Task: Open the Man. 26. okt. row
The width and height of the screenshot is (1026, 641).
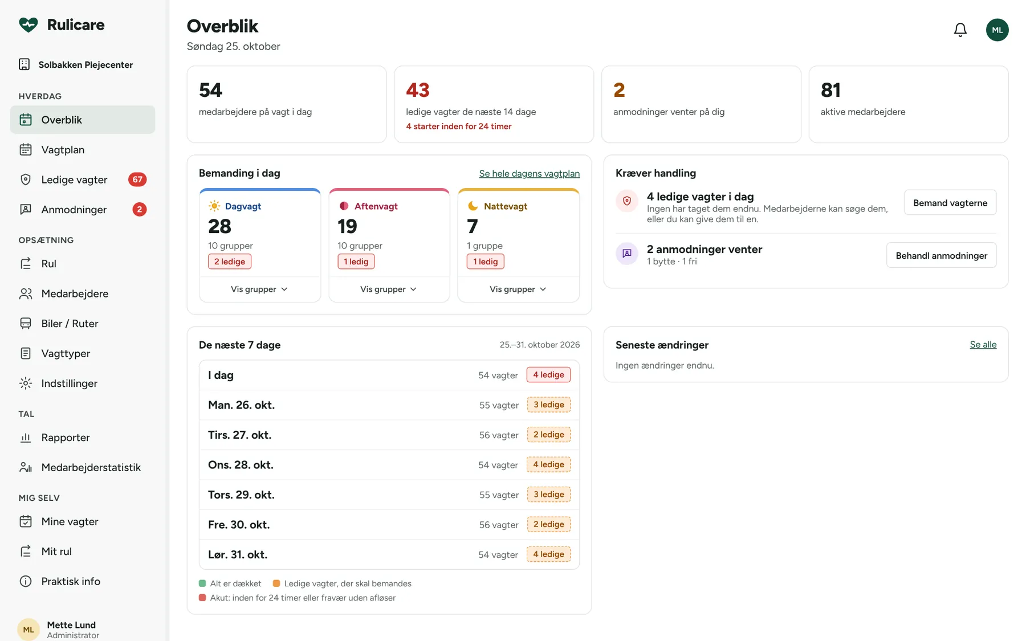Action: 389,405
